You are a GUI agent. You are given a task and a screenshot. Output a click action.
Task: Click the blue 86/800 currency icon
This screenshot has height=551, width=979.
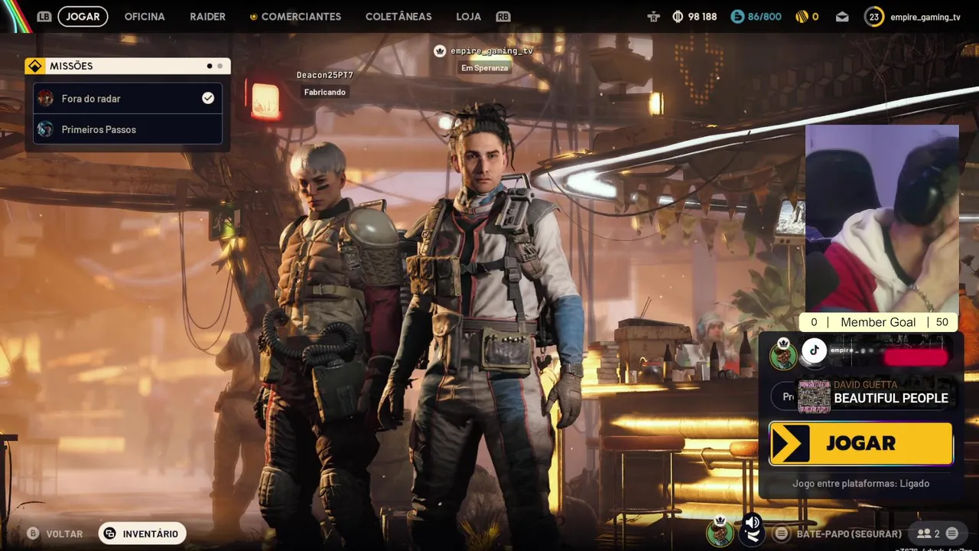tap(737, 16)
